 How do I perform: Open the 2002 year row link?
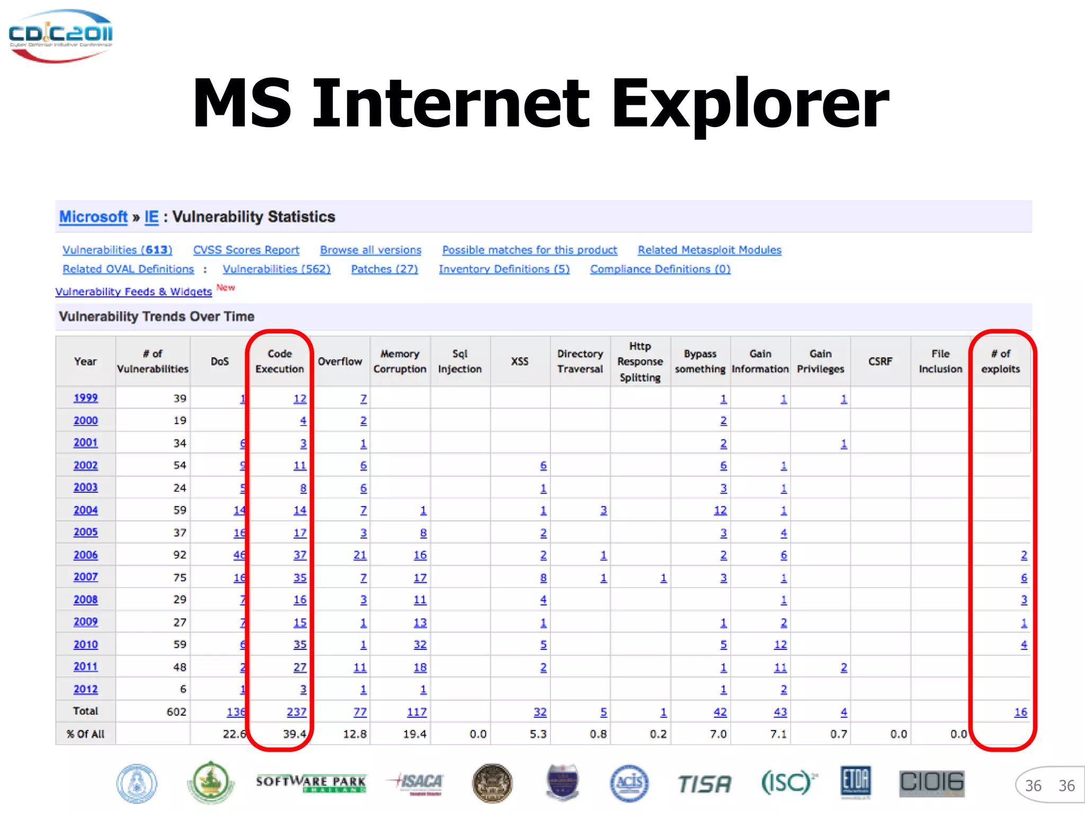click(x=86, y=466)
